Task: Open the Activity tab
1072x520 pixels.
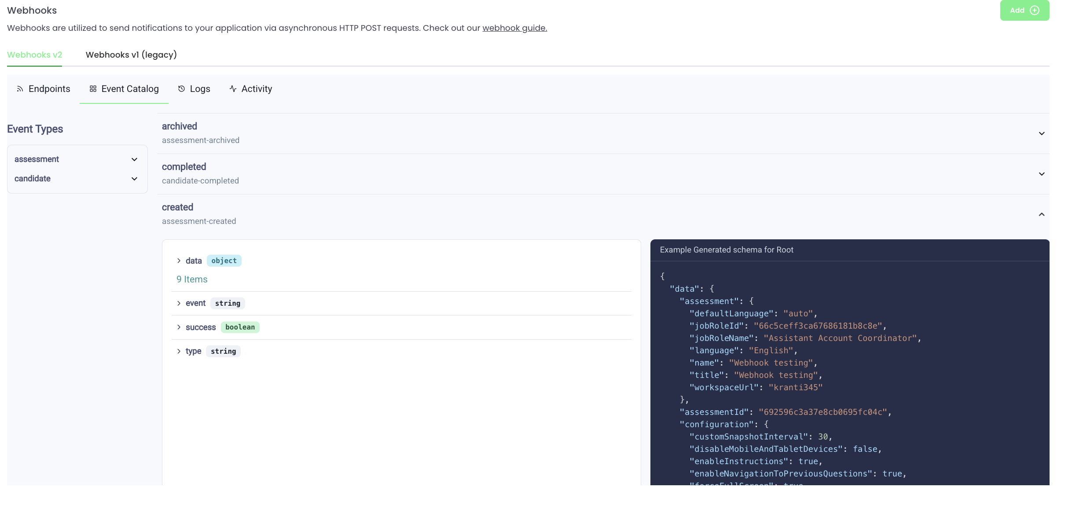Action: coord(257,89)
